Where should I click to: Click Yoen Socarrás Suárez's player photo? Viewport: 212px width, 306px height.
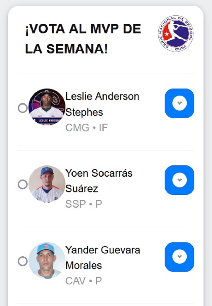pyautogui.click(x=47, y=184)
